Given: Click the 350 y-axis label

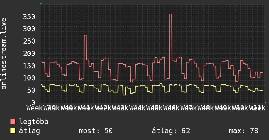Looking at the screenshot, I should [x=29, y=17].
